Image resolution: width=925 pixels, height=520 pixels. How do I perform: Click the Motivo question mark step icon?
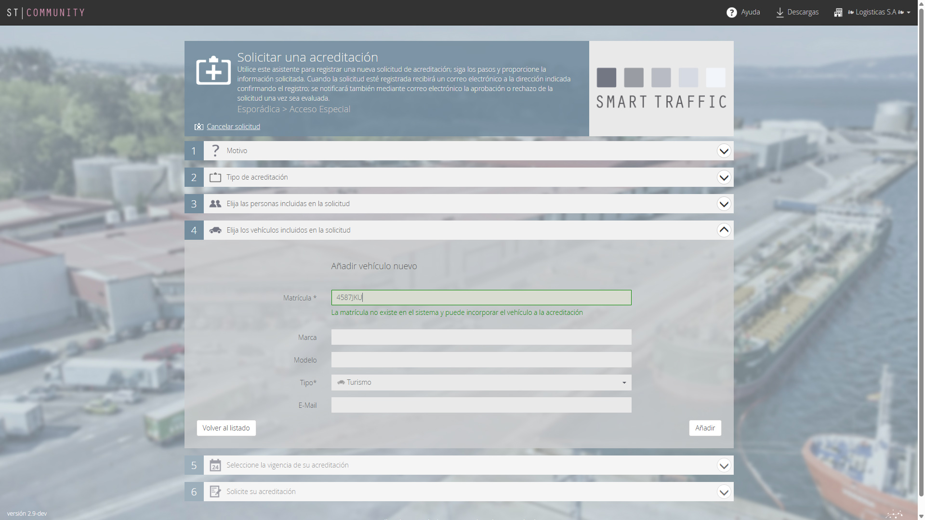215,151
